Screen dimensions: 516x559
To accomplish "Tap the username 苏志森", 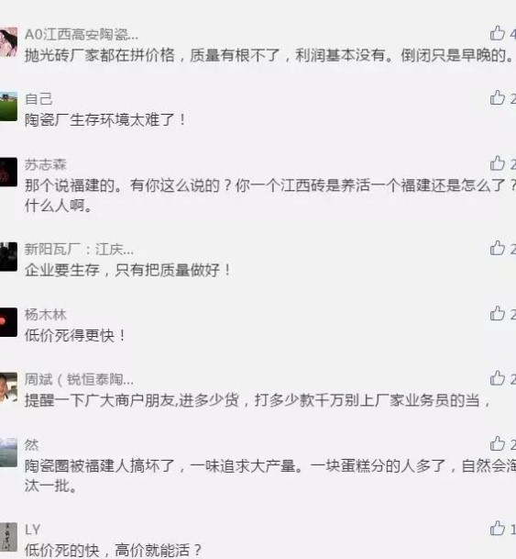I will [x=46, y=164].
